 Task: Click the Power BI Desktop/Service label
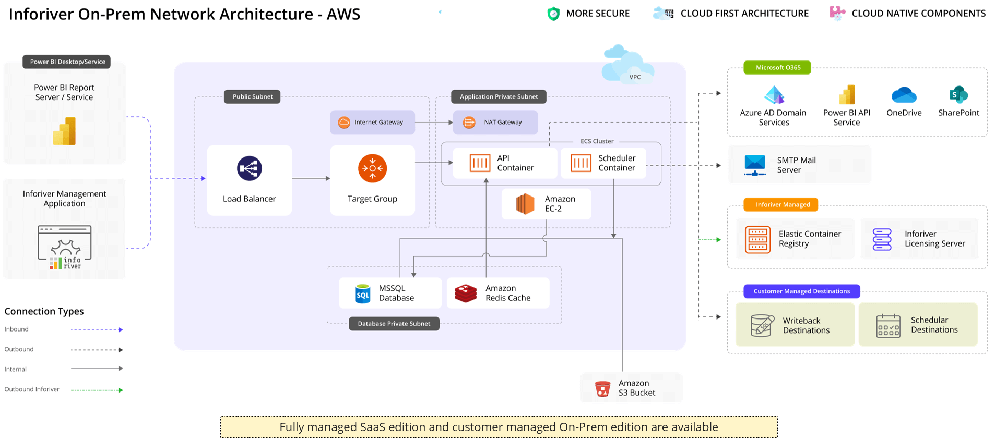(67, 62)
